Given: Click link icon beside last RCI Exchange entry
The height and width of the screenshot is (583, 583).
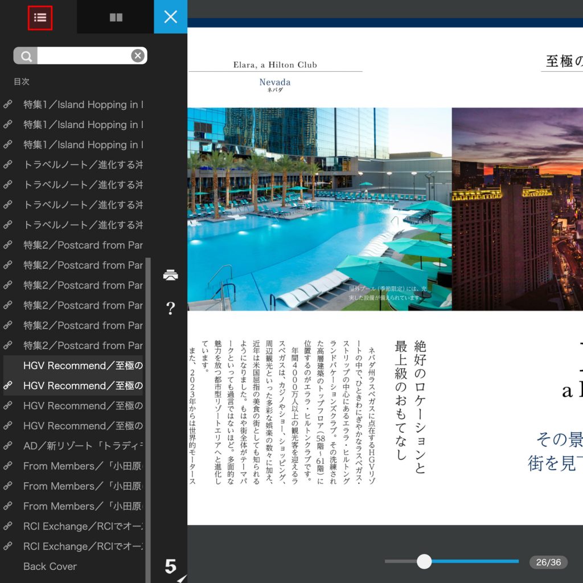Looking at the screenshot, I should (8, 546).
